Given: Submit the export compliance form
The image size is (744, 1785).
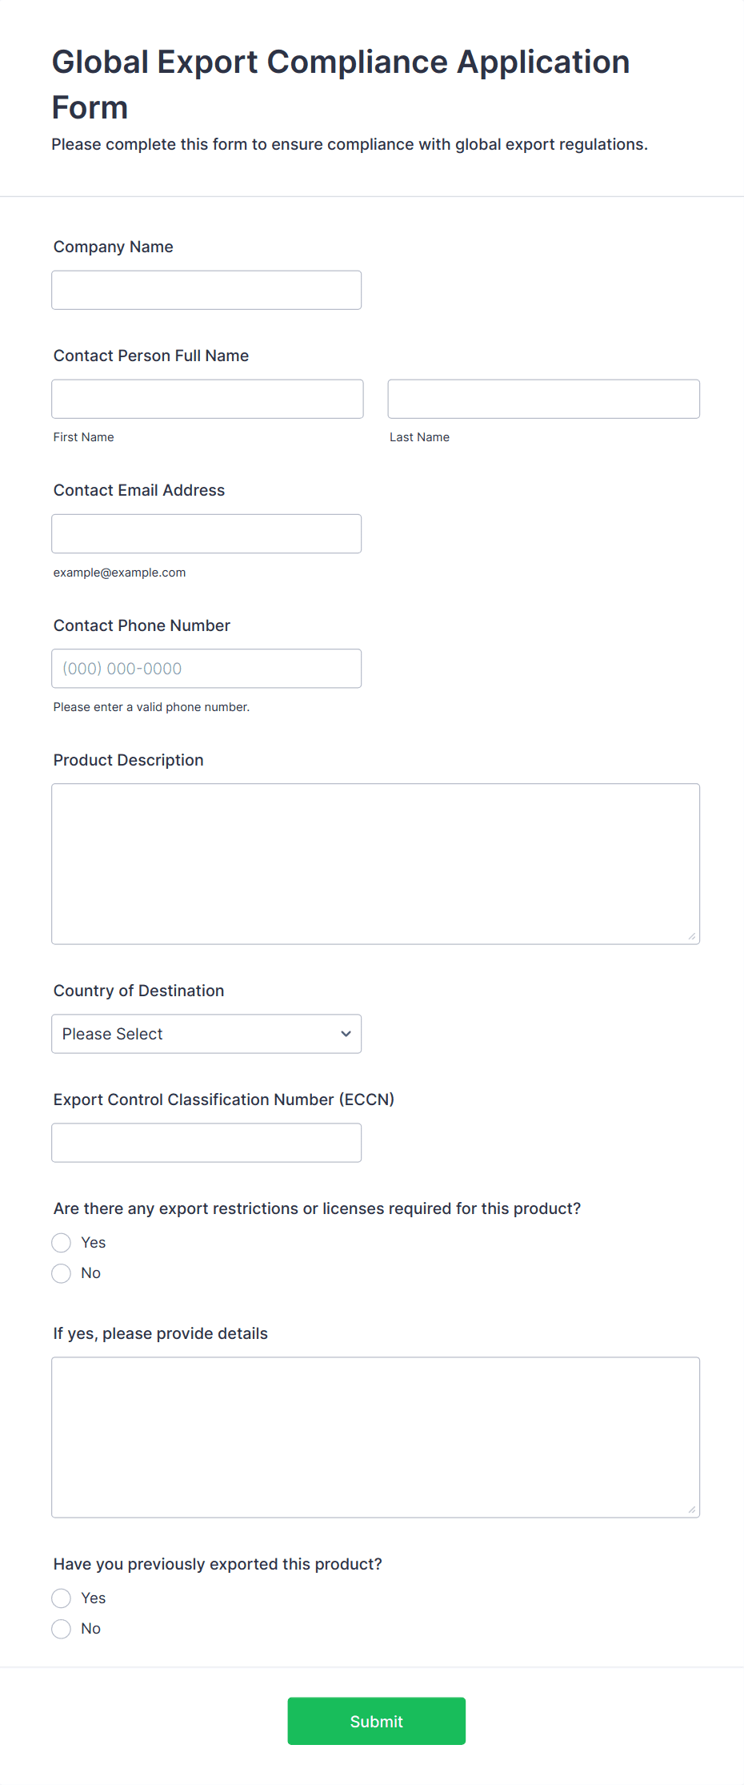Looking at the screenshot, I should click(376, 1721).
